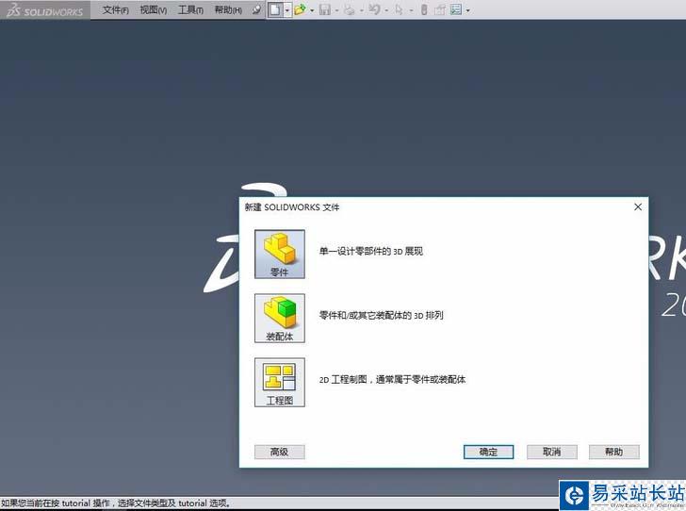Open the 帮助(H) menu
686x511 pixels.
tap(228, 9)
